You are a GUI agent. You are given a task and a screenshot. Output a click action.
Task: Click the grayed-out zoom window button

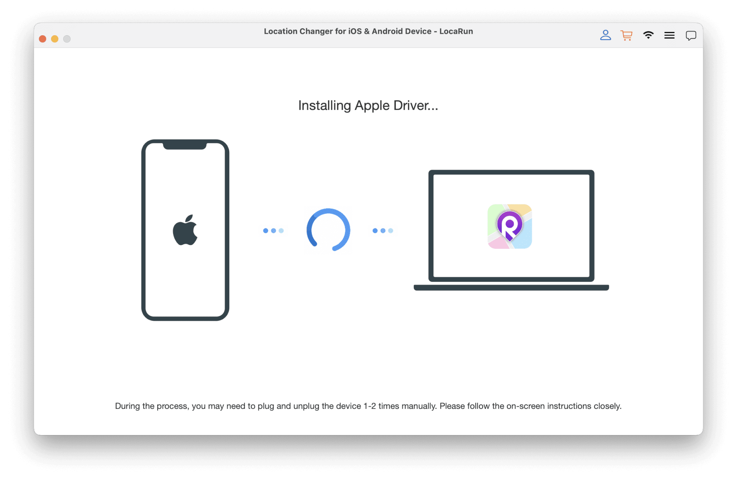tap(67, 39)
